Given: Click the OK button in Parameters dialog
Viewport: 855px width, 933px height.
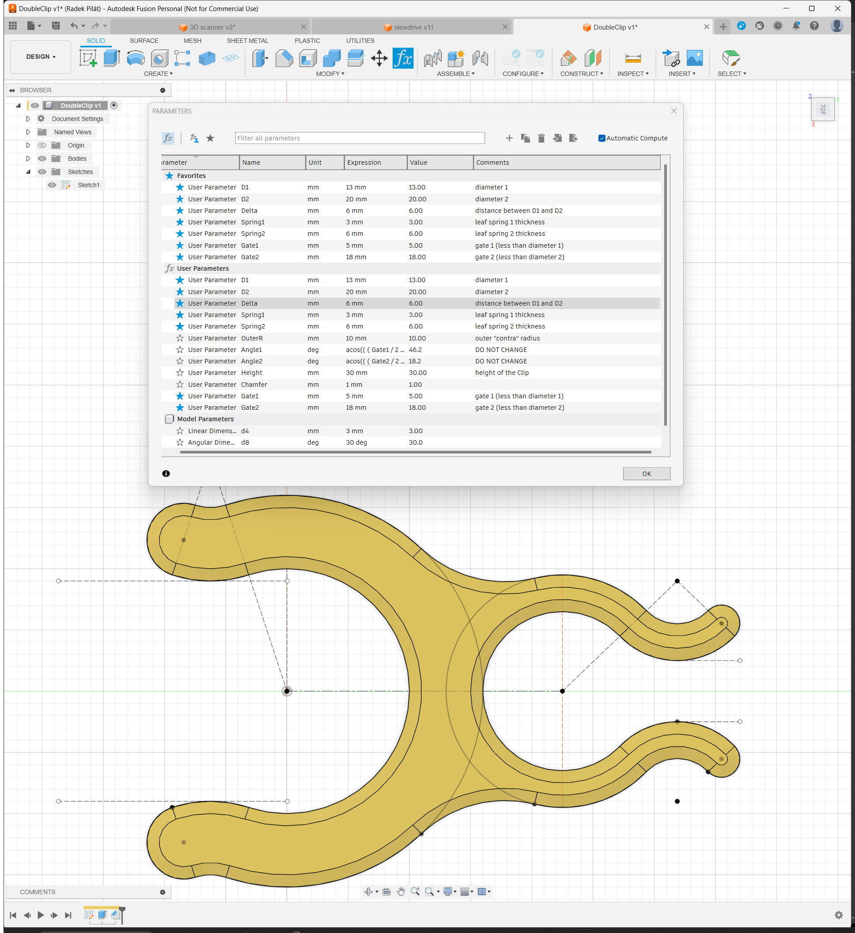Looking at the screenshot, I should (x=646, y=473).
